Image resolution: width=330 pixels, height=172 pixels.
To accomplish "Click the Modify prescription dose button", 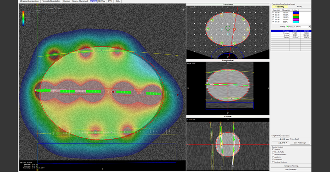I will [x=300, y=7].
